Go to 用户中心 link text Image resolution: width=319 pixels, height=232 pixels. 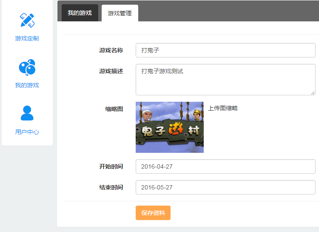pyautogui.click(x=27, y=132)
